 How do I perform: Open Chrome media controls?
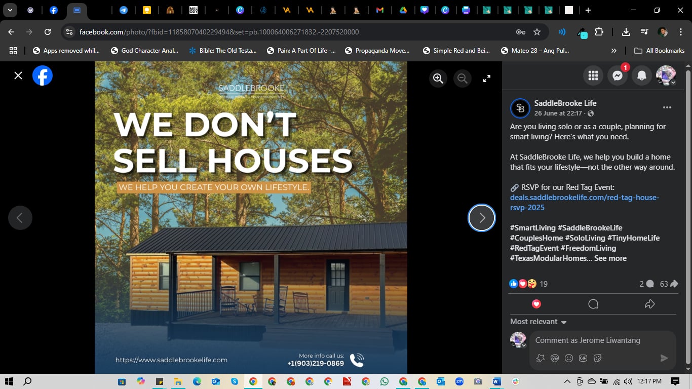tap(644, 32)
